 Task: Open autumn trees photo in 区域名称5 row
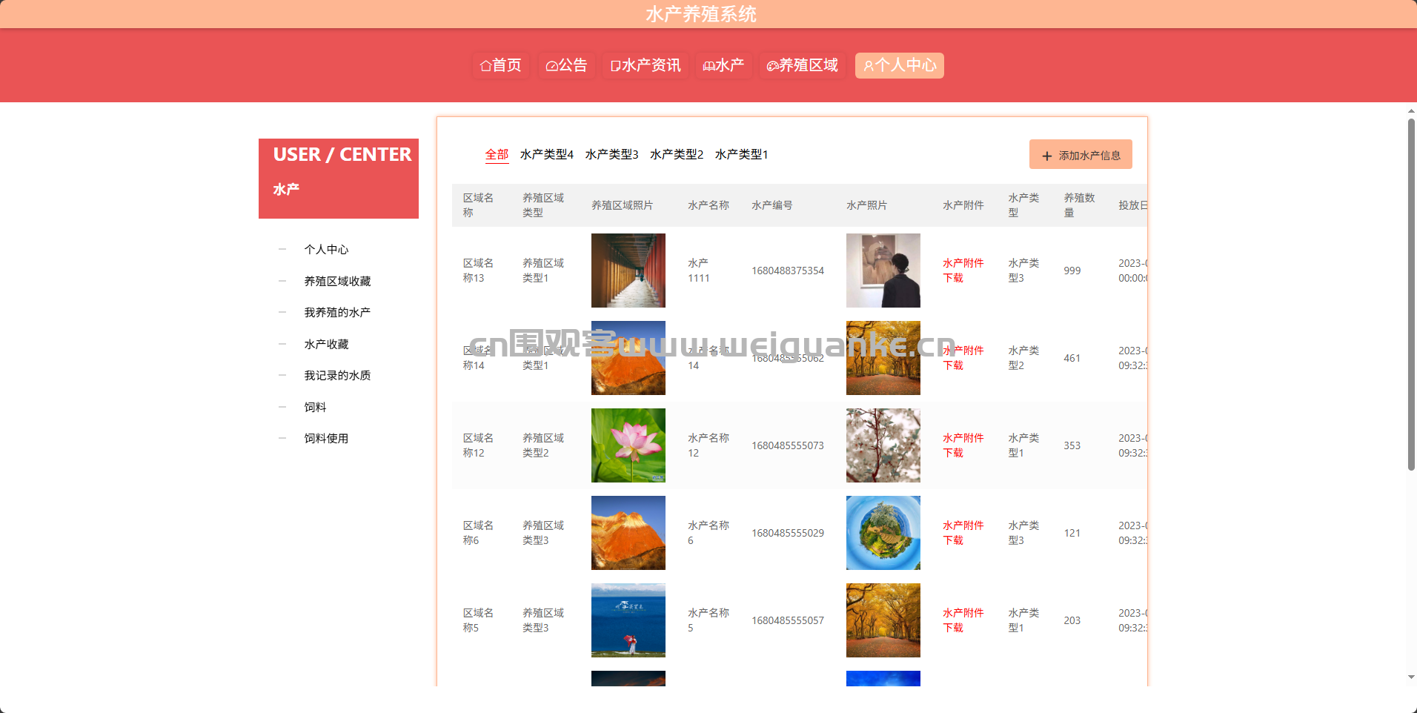click(883, 620)
